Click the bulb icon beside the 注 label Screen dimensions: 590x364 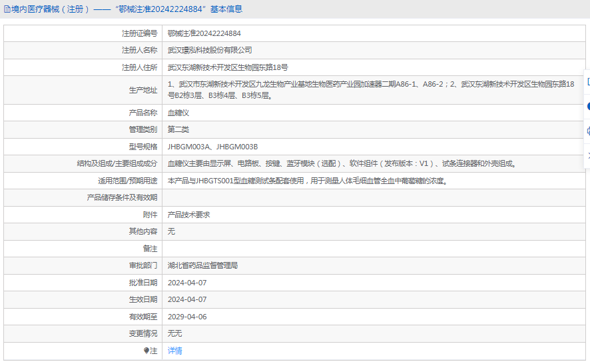[x=147, y=351]
